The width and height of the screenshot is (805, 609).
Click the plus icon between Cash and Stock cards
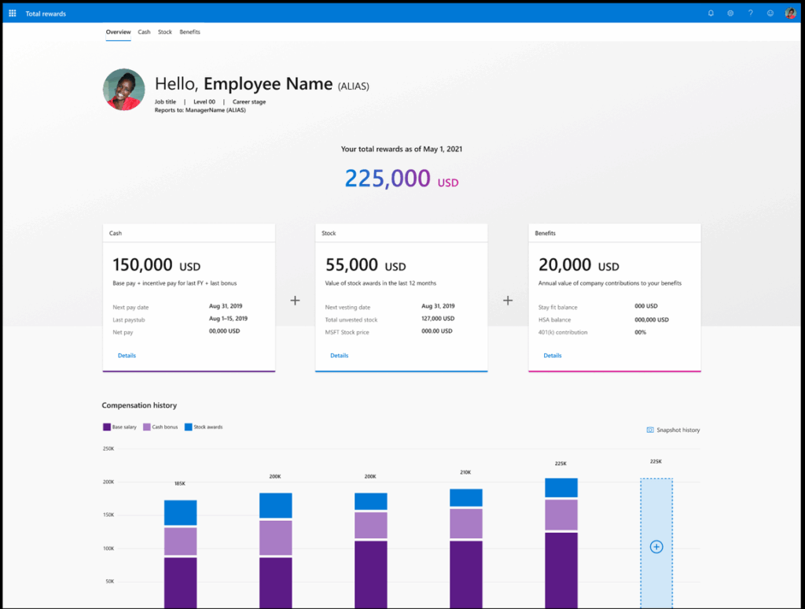click(295, 300)
